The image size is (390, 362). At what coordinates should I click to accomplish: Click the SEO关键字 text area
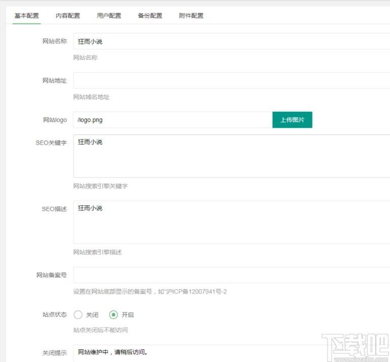pos(231,156)
